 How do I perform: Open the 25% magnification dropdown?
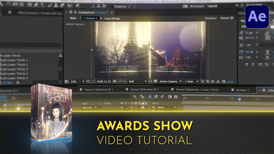click(x=77, y=82)
